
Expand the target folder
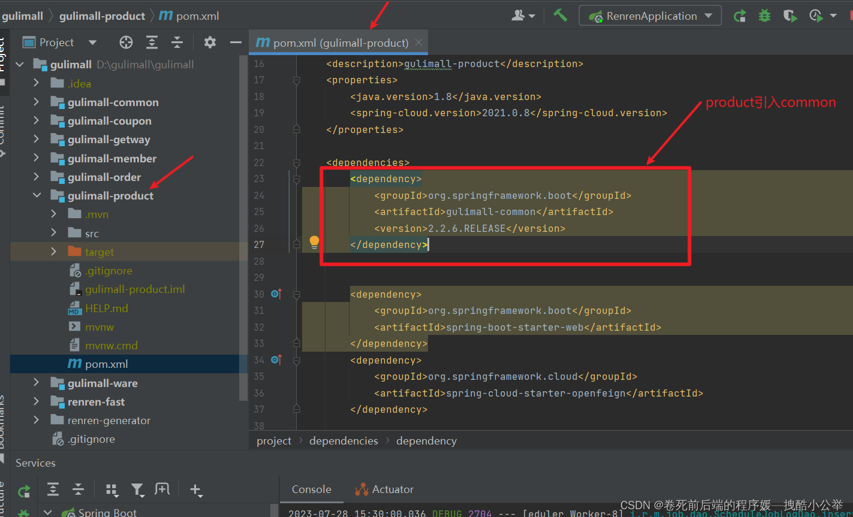[x=54, y=252]
